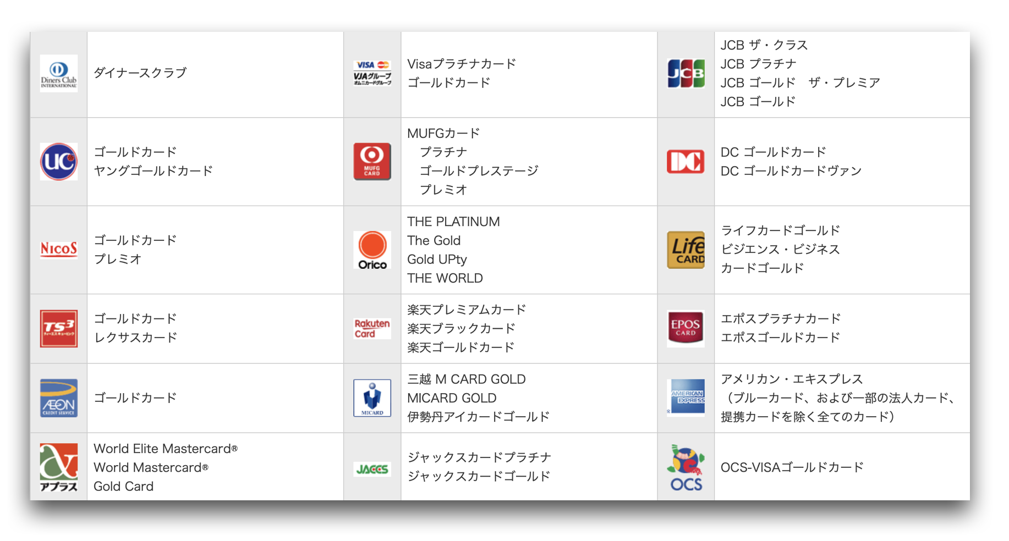Click the AEON Credit Service logo

pos(59,398)
